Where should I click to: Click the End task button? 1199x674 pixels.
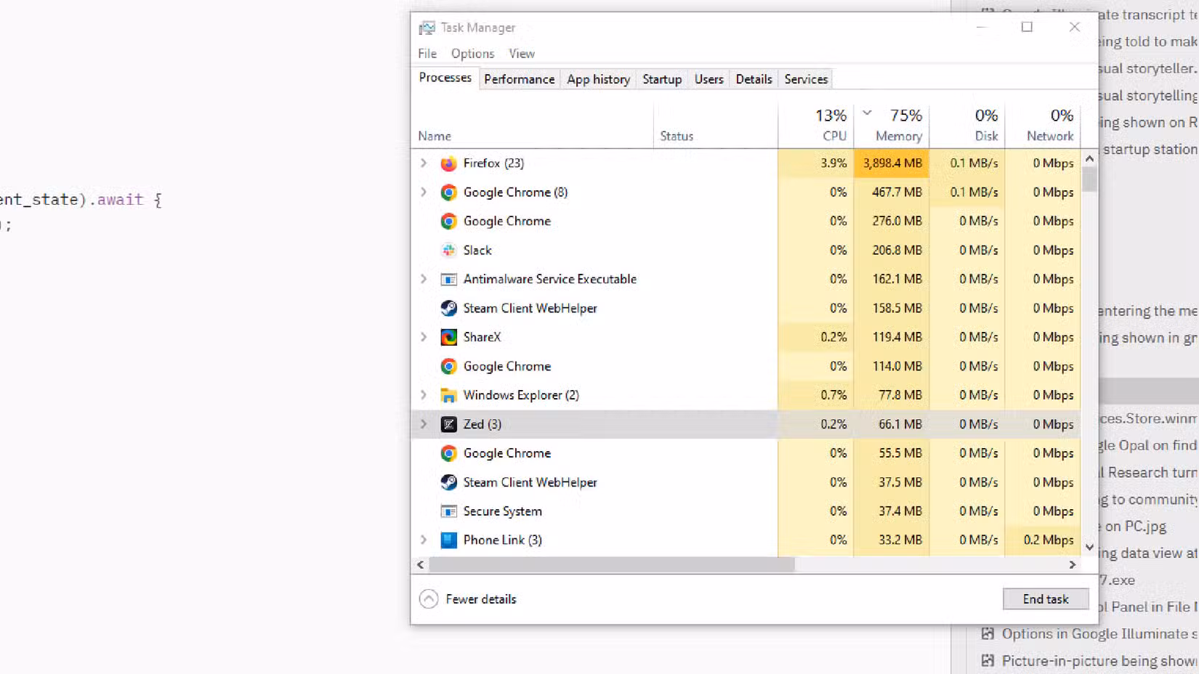pos(1046,599)
